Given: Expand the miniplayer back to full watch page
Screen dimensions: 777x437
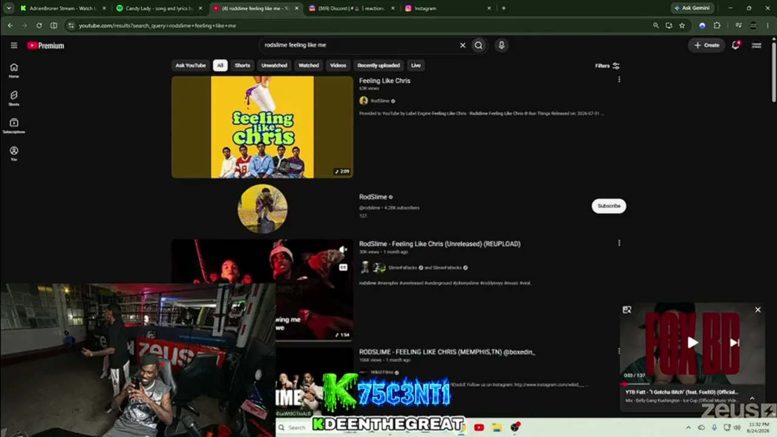Looking at the screenshot, I should pos(627,310).
